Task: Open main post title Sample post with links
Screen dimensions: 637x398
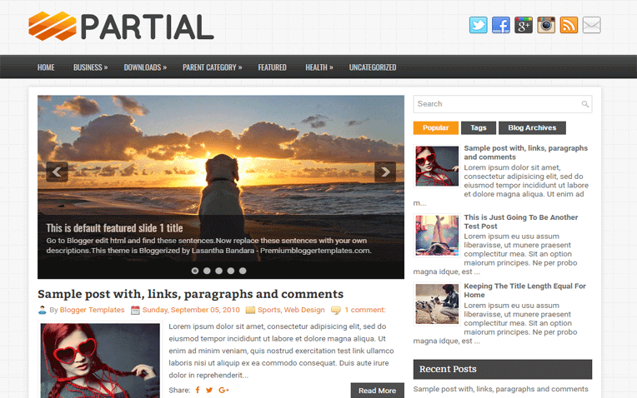Action: click(191, 294)
